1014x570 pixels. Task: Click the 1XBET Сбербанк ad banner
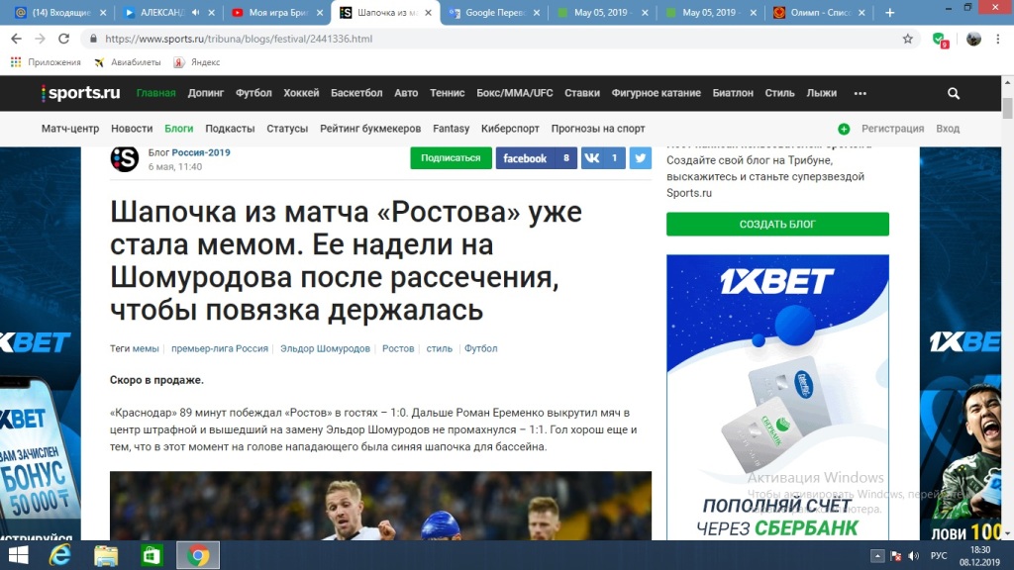[x=777, y=397]
